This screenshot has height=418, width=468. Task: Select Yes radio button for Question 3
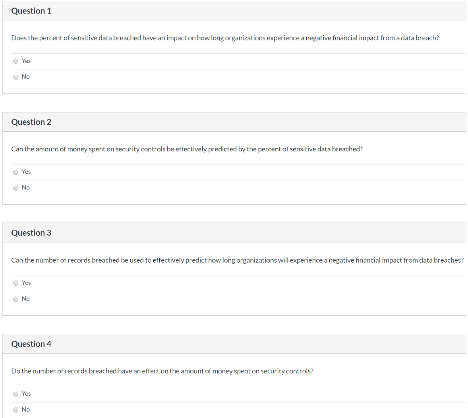(x=16, y=283)
